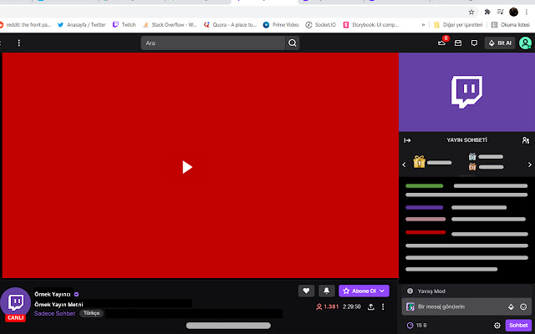Bookmark page with the star icon
Screen dimensions: 535x334
coord(471,12)
